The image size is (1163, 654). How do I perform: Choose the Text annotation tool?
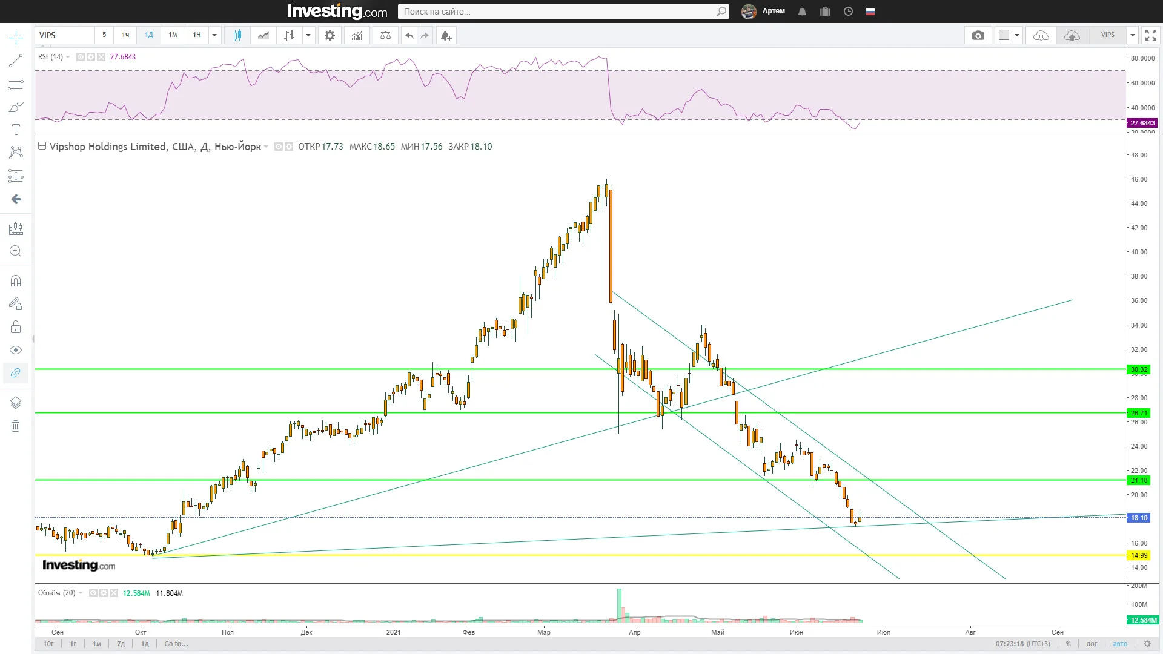[16, 130]
